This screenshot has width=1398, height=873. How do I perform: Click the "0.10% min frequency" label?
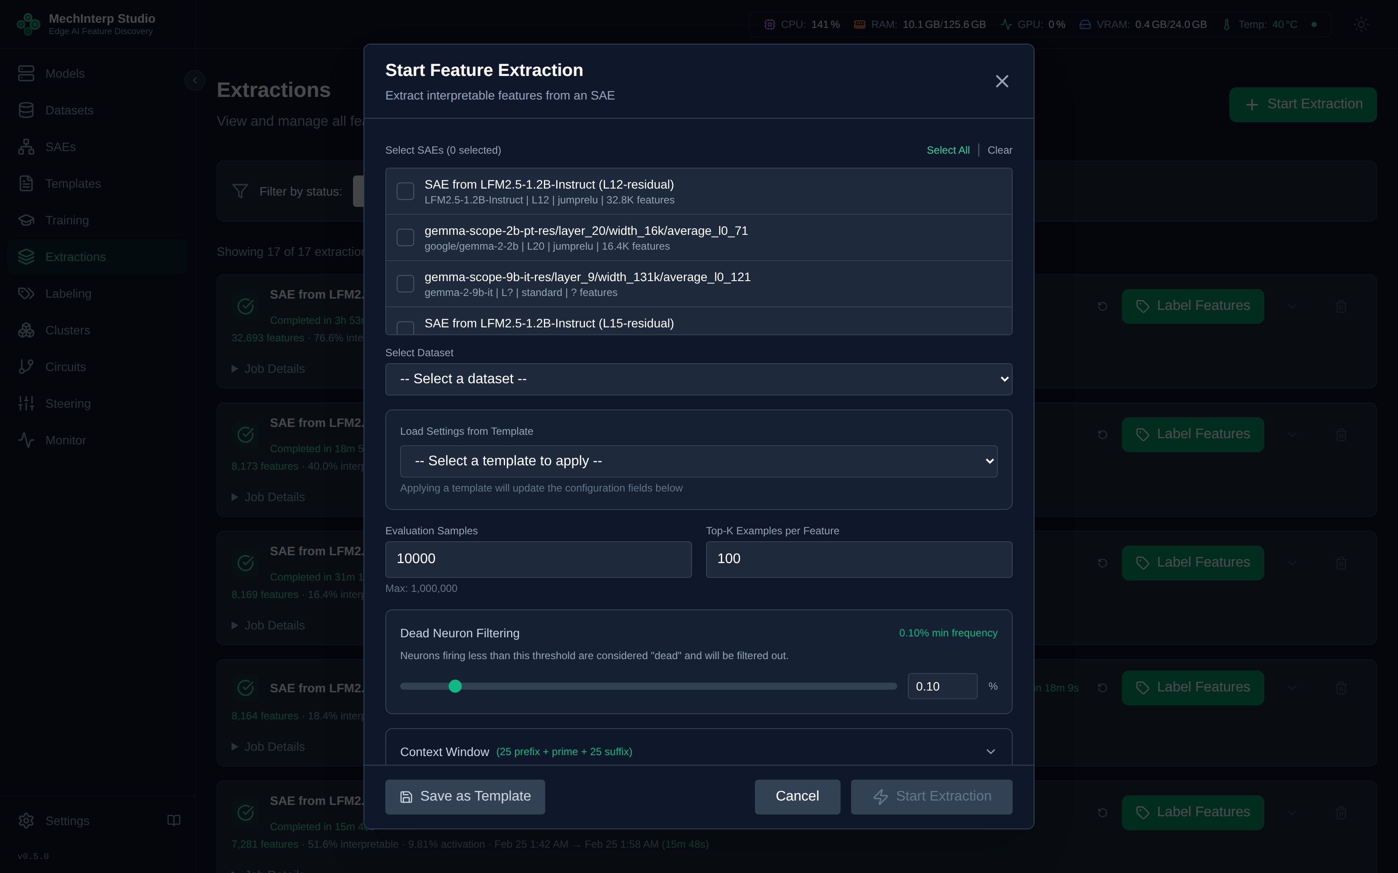948,633
